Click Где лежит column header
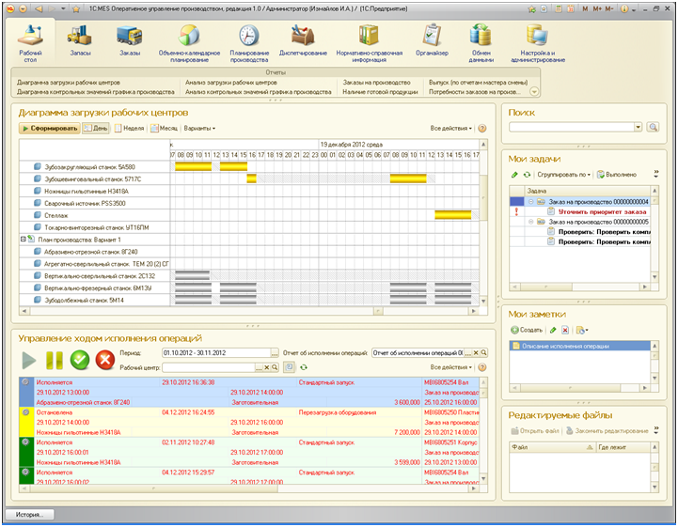Image resolution: width=678 pixels, height=527 pixels. pyautogui.click(x=623, y=447)
